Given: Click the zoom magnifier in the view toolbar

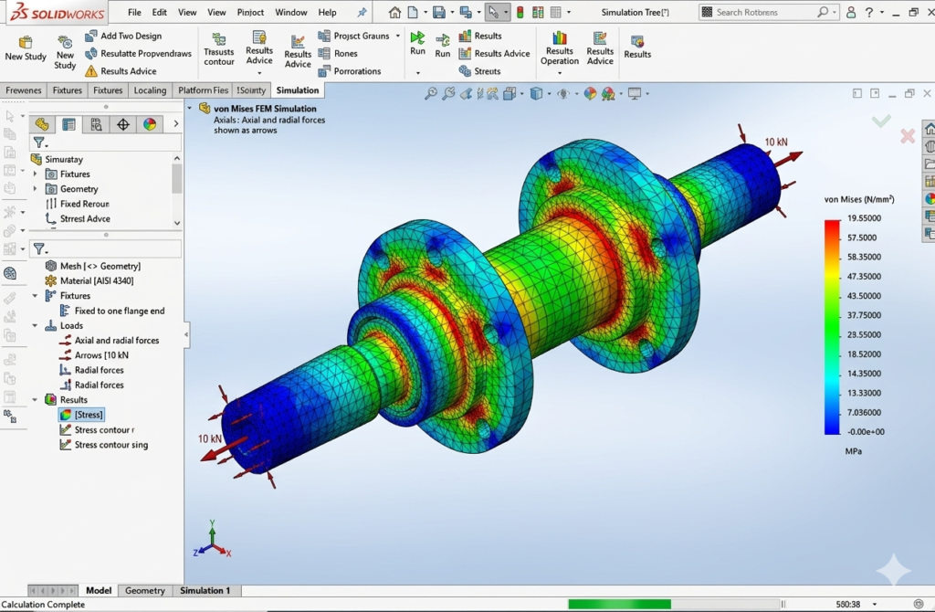Looking at the screenshot, I should (x=430, y=93).
